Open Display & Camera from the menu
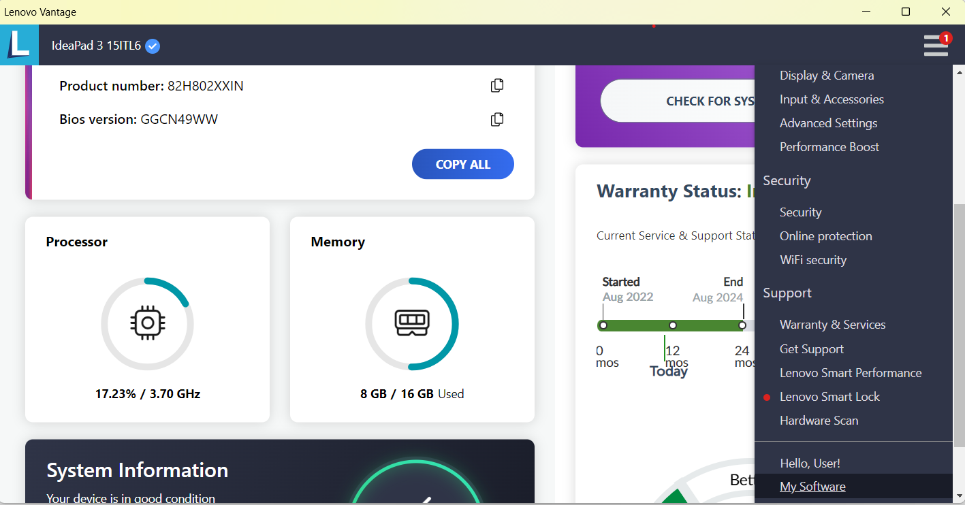The image size is (965, 505). click(x=827, y=76)
